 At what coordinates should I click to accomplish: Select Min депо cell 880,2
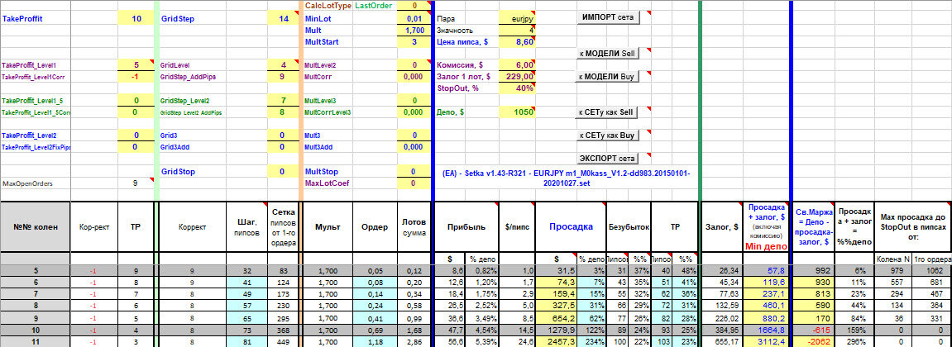coord(768,318)
